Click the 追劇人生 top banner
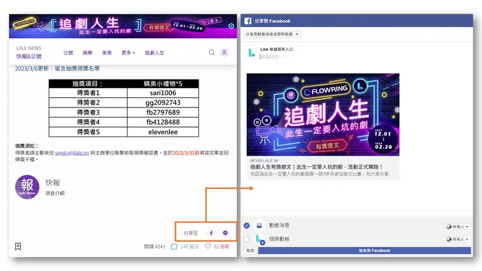482x271 pixels. coord(123,26)
